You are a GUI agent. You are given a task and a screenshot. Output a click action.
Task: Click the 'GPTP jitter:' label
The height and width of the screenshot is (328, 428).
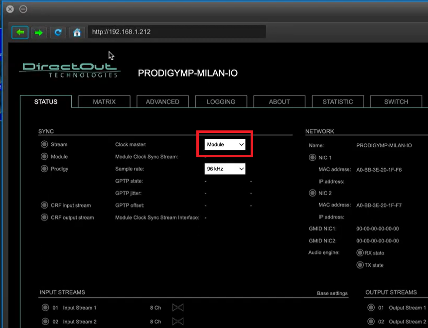pos(128,193)
